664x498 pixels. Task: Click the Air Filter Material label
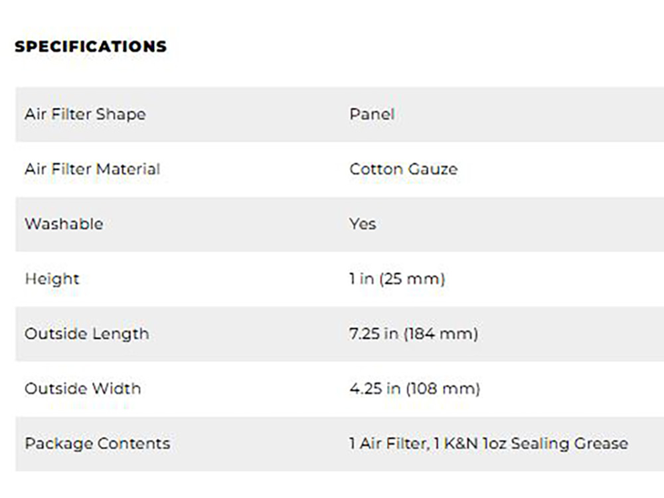tap(92, 169)
